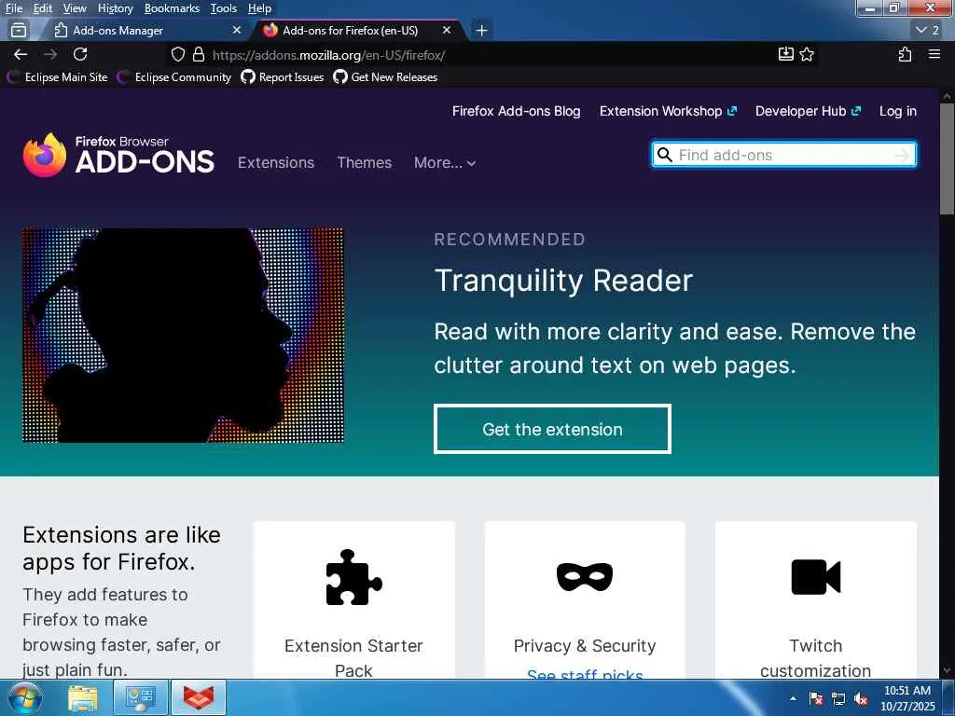Close the Add-ons Manager tab
Viewport: 955px width, 716px height.
237,30
